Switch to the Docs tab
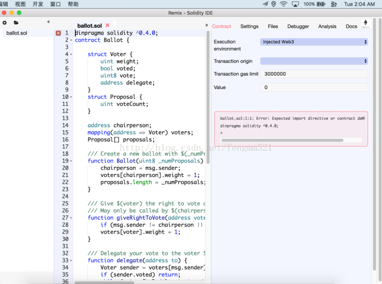382x284 pixels. (x=351, y=26)
